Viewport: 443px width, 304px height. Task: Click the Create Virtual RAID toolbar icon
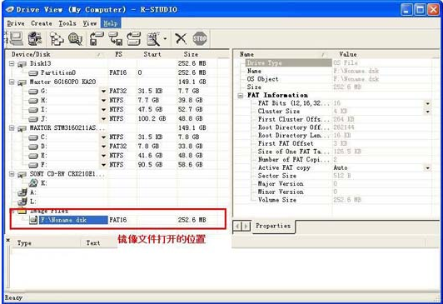(133, 38)
